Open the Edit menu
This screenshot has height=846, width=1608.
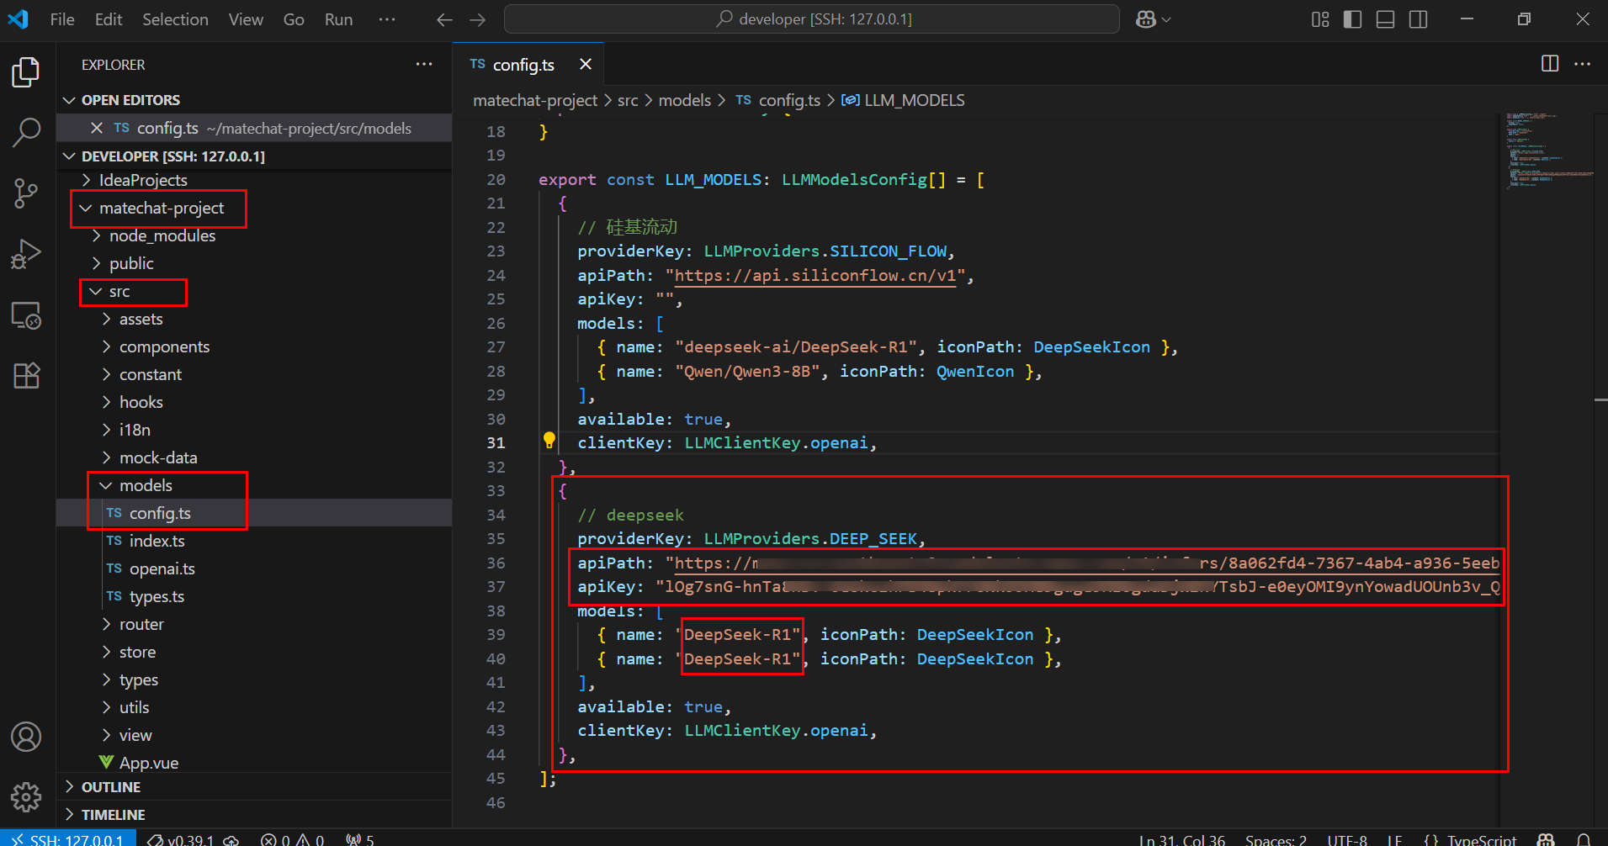point(109,19)
